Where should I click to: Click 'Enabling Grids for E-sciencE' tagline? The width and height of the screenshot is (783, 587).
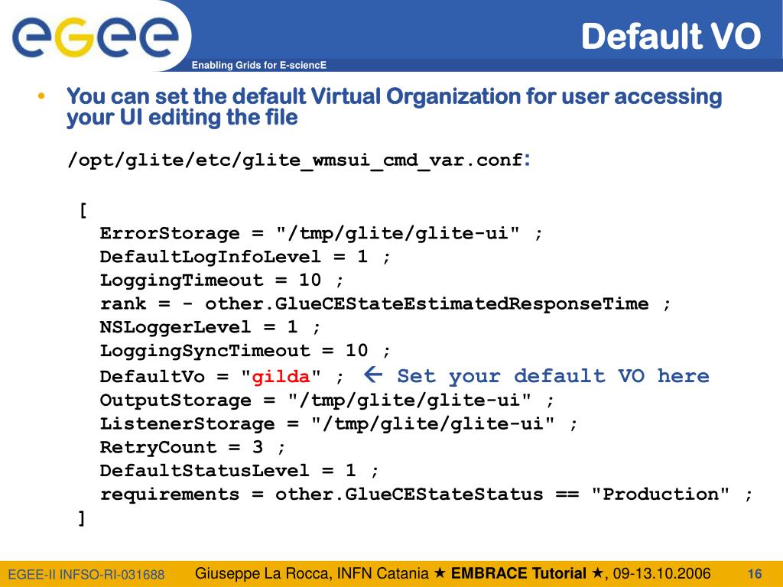[258, 65]
